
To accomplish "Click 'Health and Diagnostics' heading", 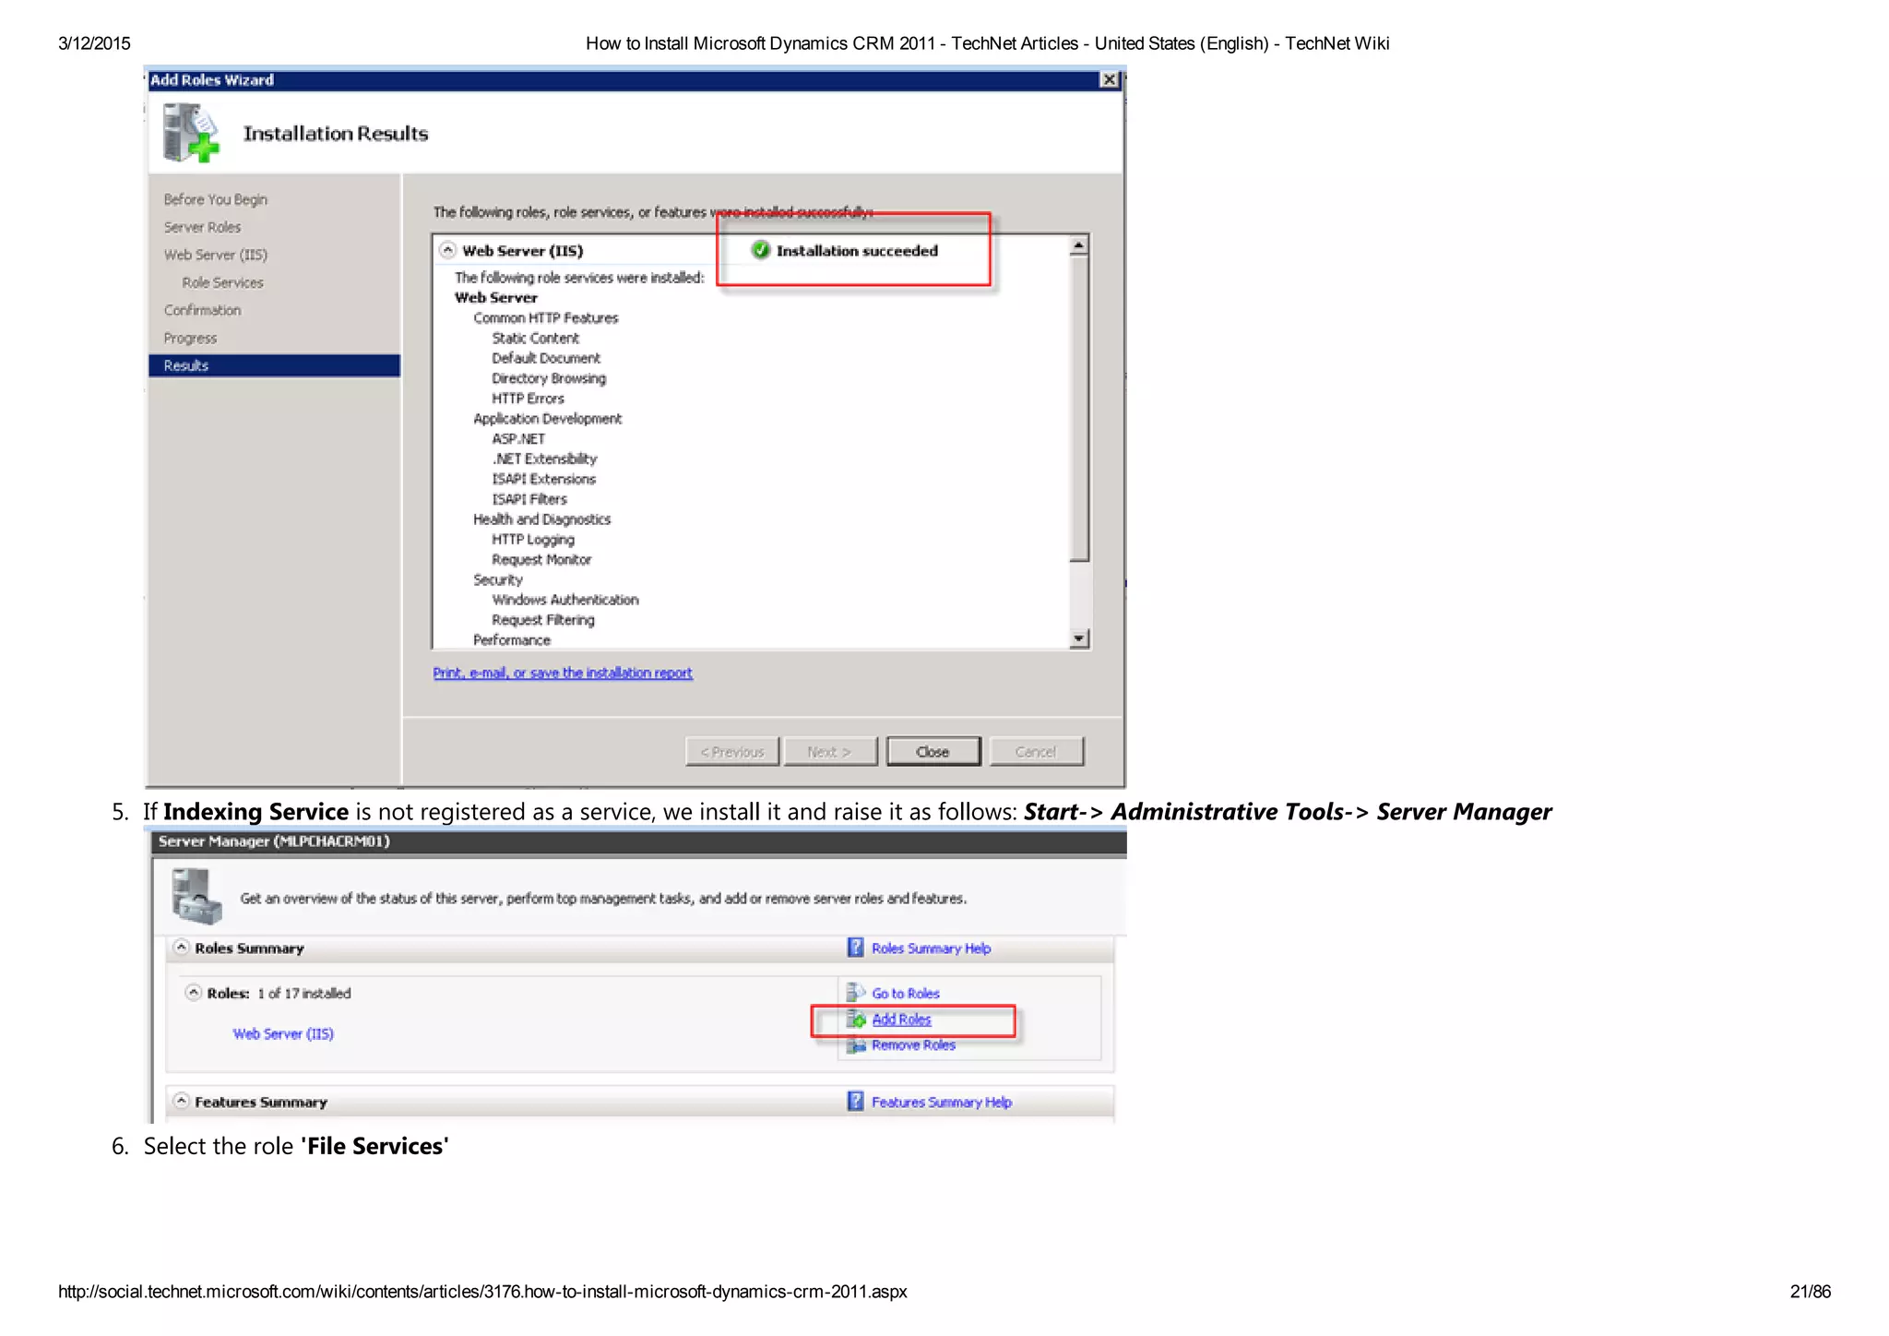I will (541, 519).
